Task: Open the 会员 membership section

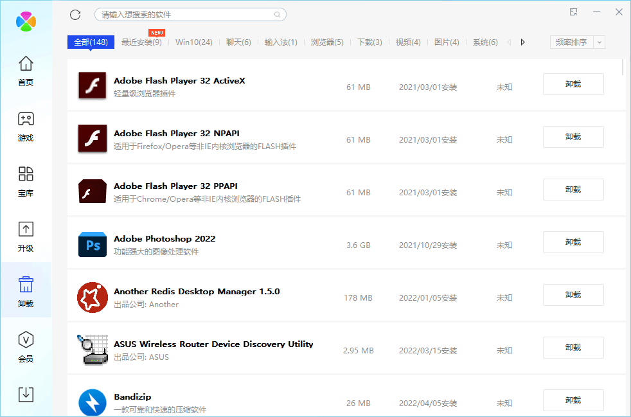Action: [26, 347]
